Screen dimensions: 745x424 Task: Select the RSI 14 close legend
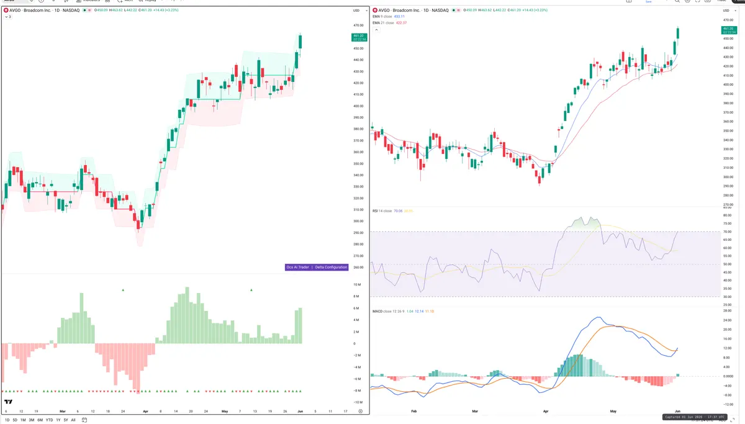point(381,211)
